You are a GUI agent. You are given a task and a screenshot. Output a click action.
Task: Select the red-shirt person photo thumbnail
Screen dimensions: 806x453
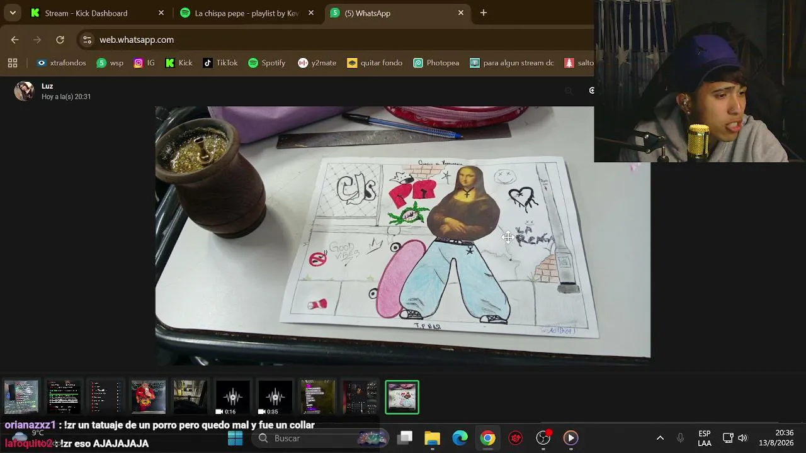tap(149, 397)
